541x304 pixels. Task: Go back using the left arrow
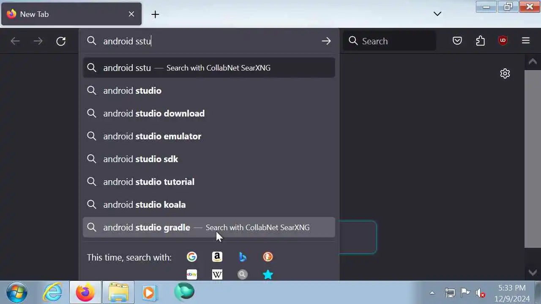pos(15,41)
